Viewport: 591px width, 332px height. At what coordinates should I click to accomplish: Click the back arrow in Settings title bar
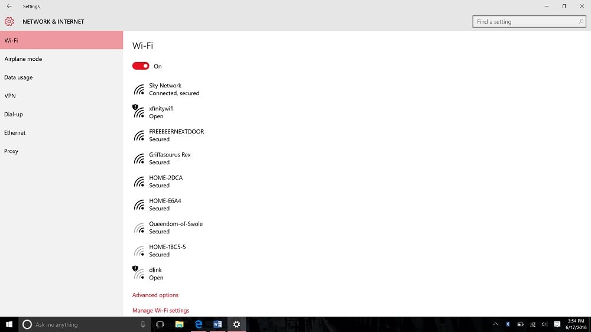[9, 6]
